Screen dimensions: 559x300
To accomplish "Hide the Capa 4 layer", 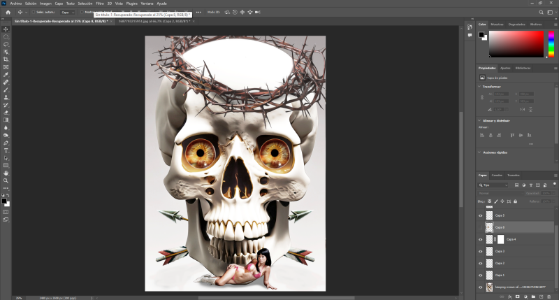I will (x=480, y=239).
